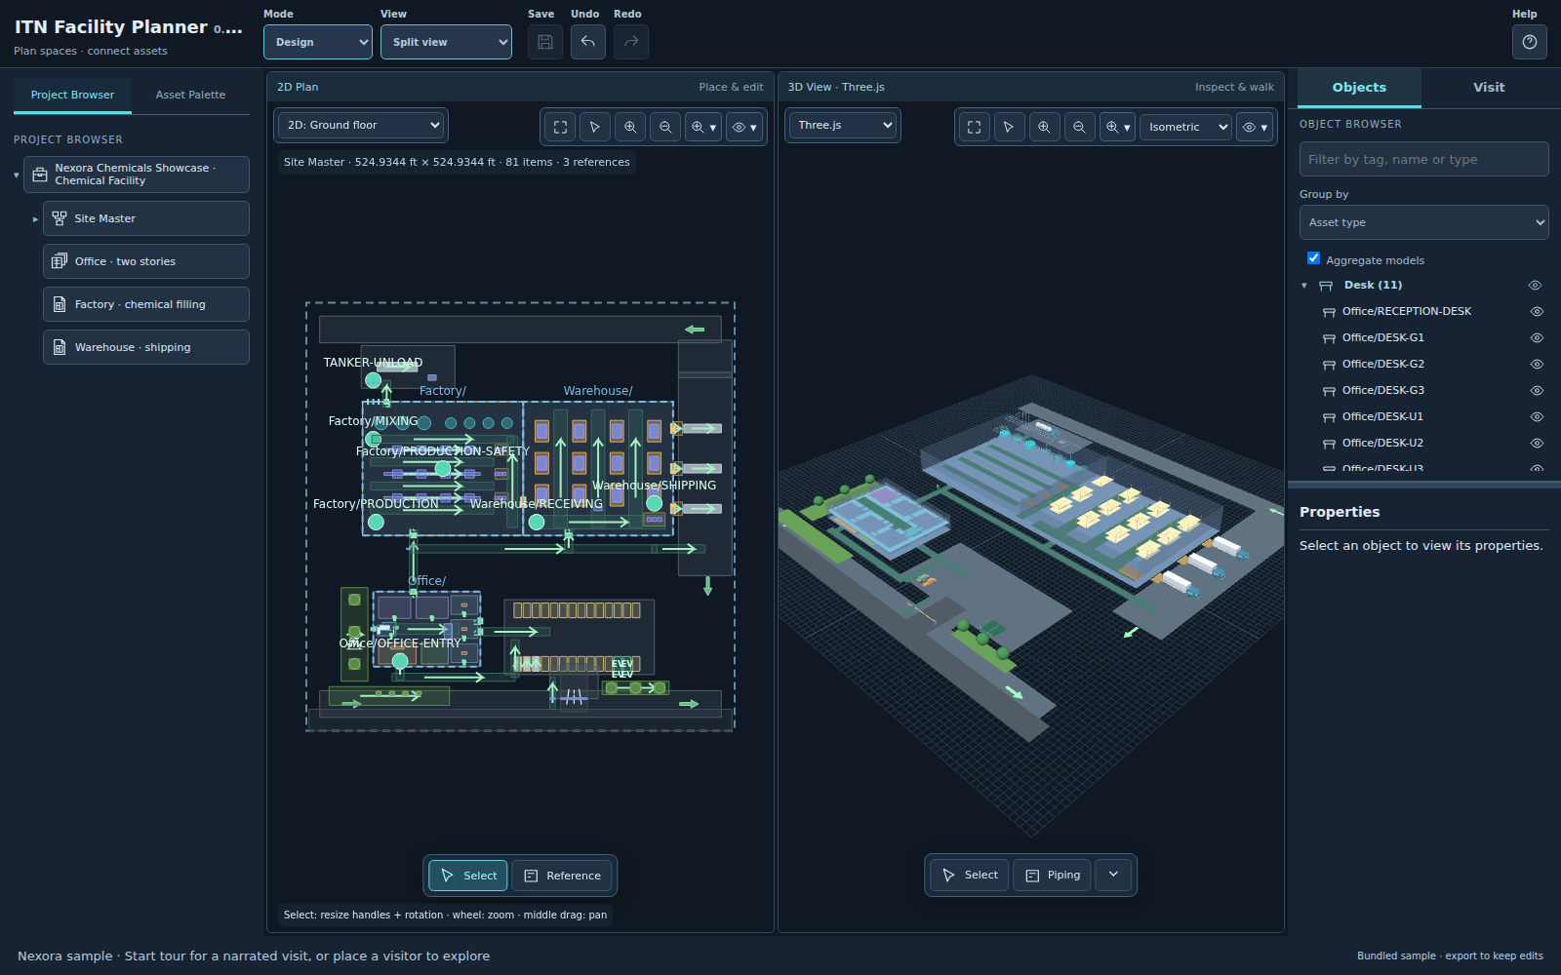Uncheck Aggregate models checkbox

pyautogui.click(x=1313, y=258)
